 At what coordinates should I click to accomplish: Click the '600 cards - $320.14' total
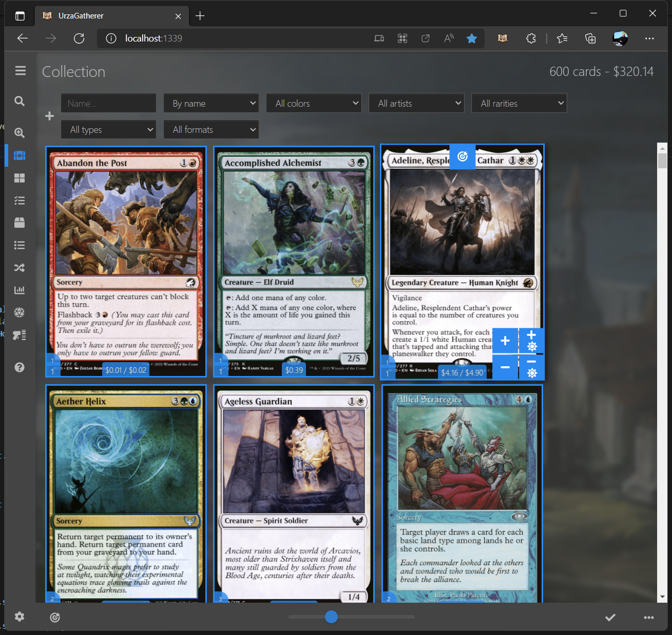[x=601, y=71]
